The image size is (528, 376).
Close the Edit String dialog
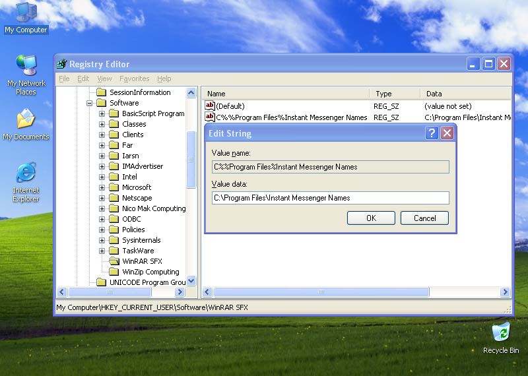447,133
